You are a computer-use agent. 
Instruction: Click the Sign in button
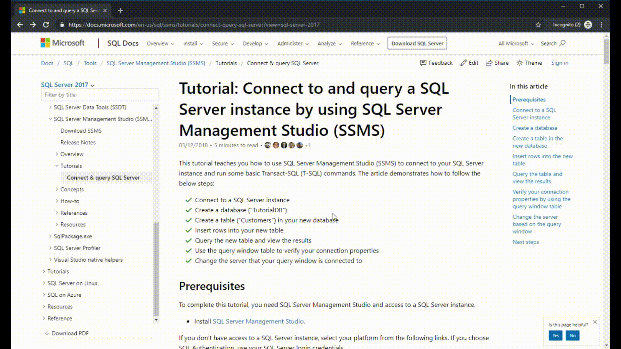[560, 63]
